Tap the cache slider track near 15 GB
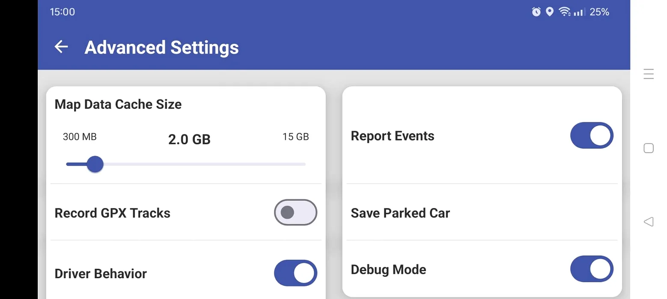Image resolution: width=667 pixels, height=299 pixels. click(296, 164)
